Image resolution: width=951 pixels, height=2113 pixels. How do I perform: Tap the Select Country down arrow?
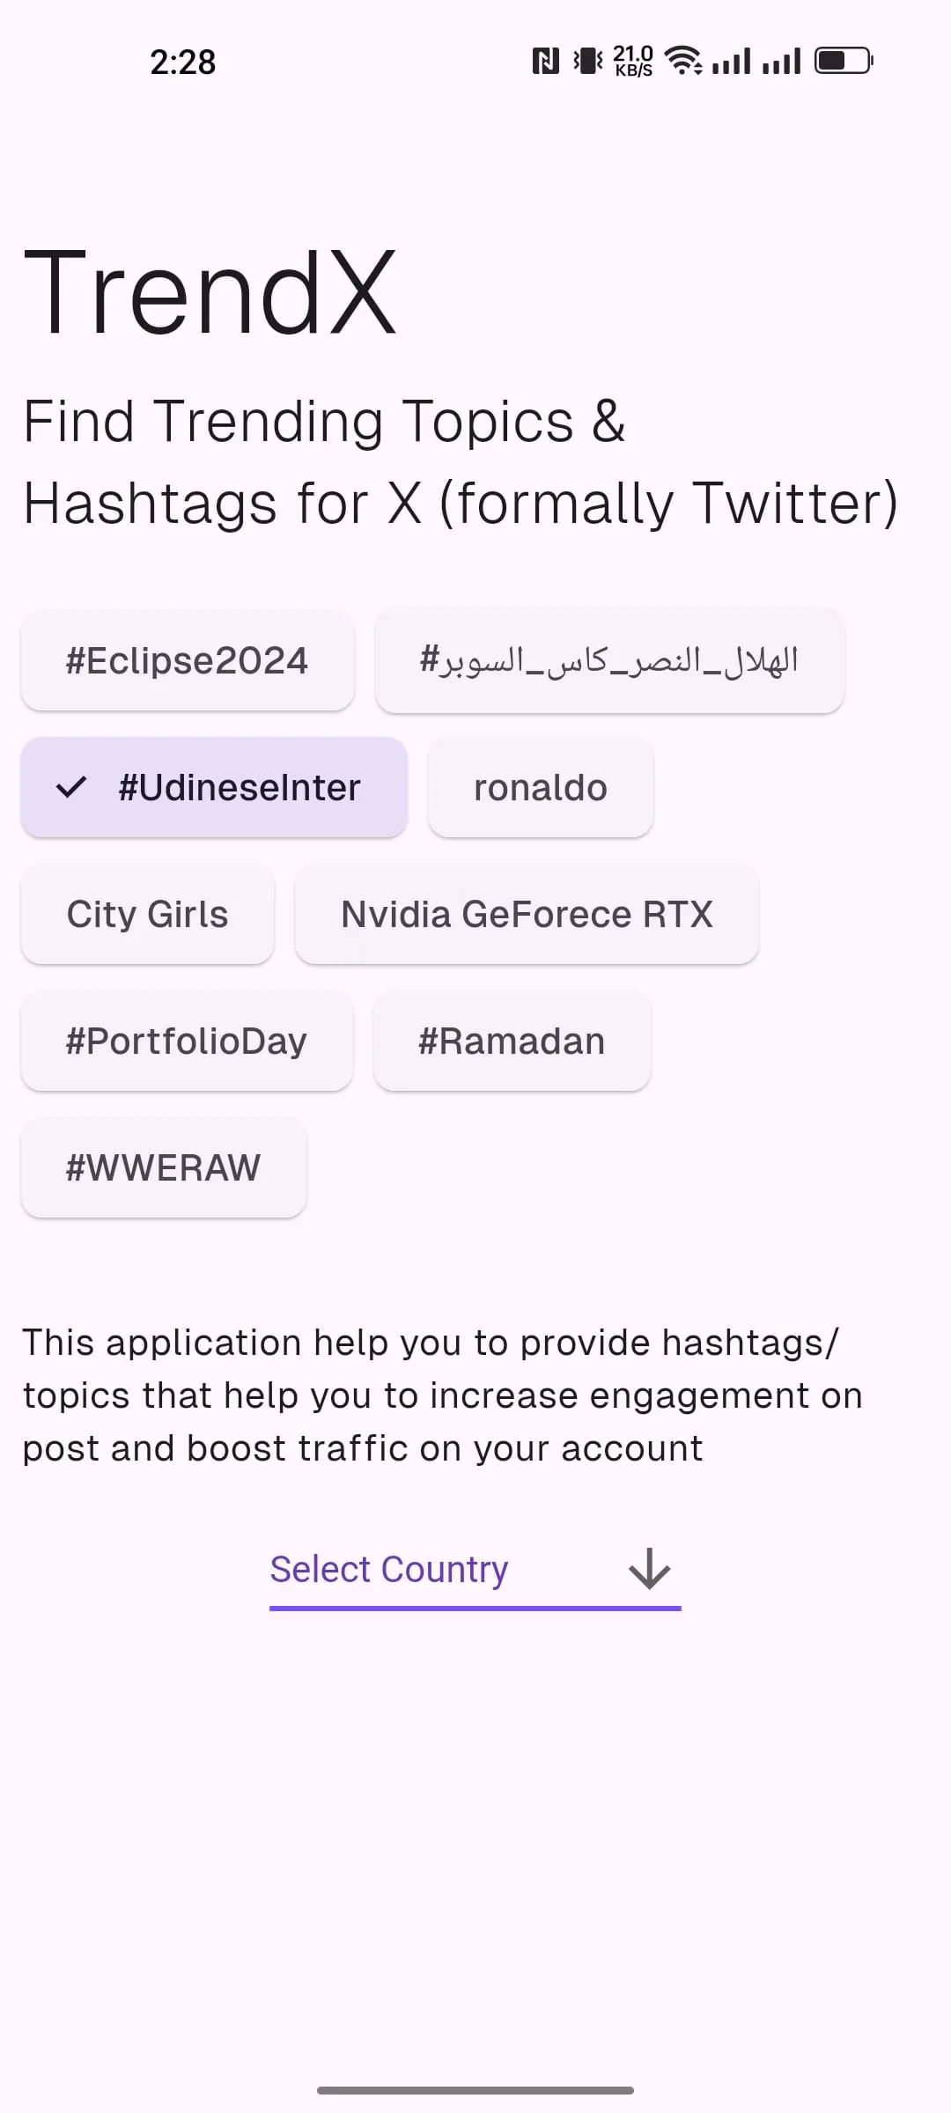point(650,1569)
